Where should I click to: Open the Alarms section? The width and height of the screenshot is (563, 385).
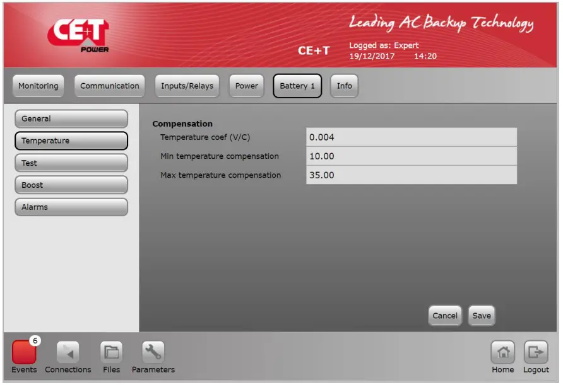coord(71,207)
